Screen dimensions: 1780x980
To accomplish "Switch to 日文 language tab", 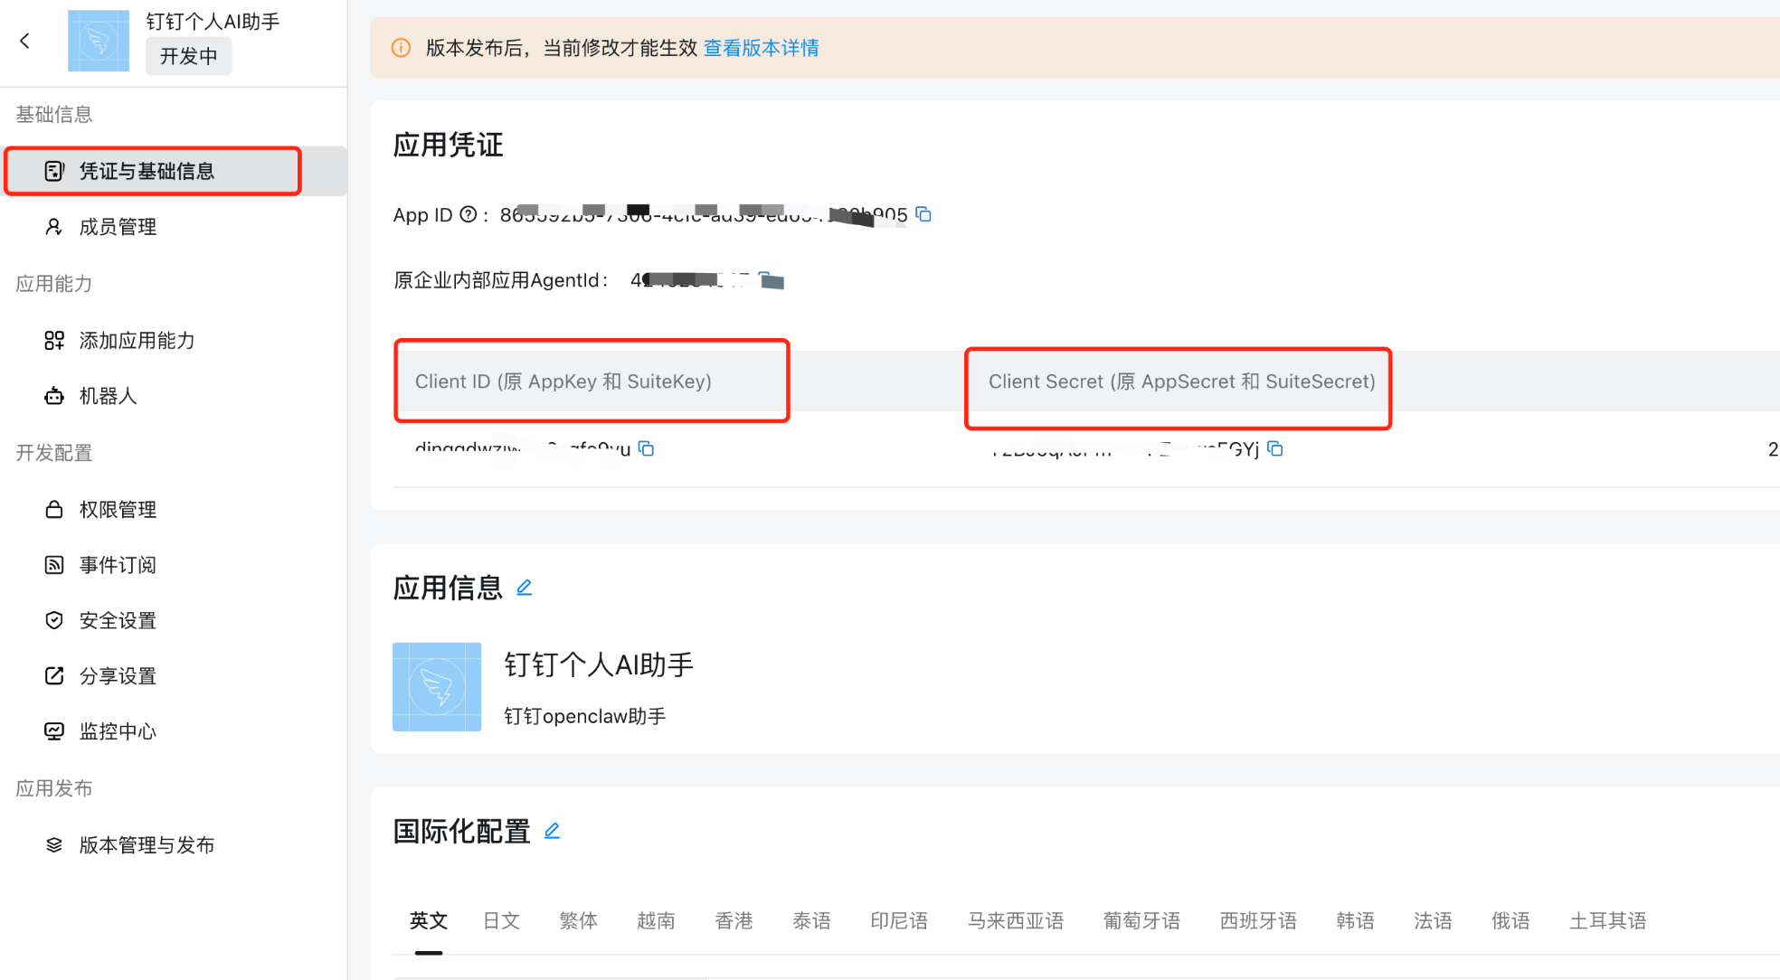I will point(501,920).
